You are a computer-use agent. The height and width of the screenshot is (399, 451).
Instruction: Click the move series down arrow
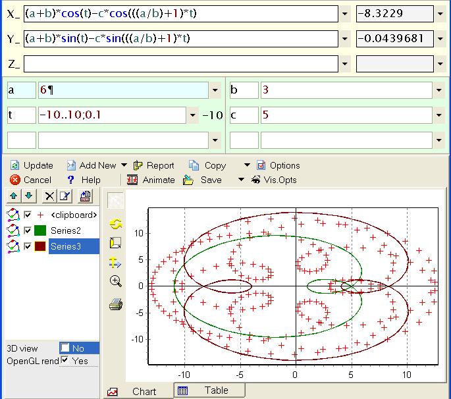[x=28, y=196]
